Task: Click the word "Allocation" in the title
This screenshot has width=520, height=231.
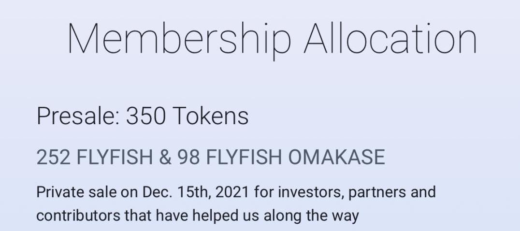Action: point(390,38)
